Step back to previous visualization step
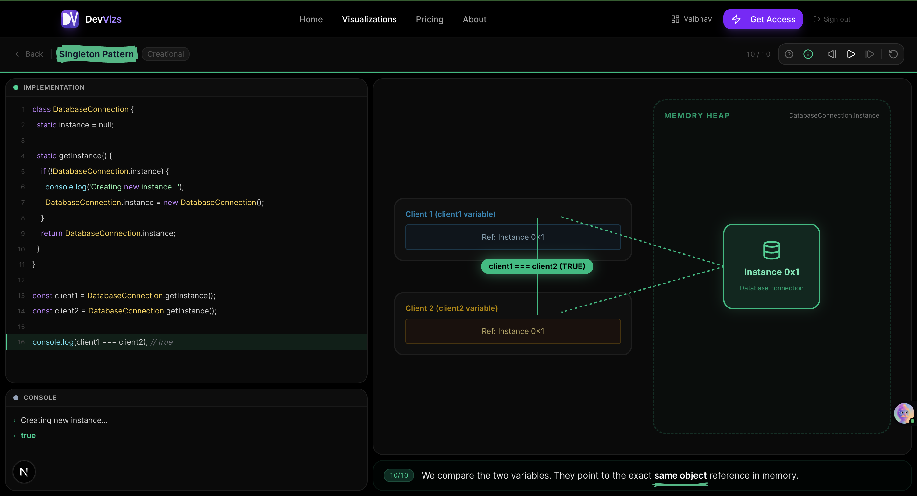The width and height of the screenshot is (917, 496). click(x=831, y=54)
